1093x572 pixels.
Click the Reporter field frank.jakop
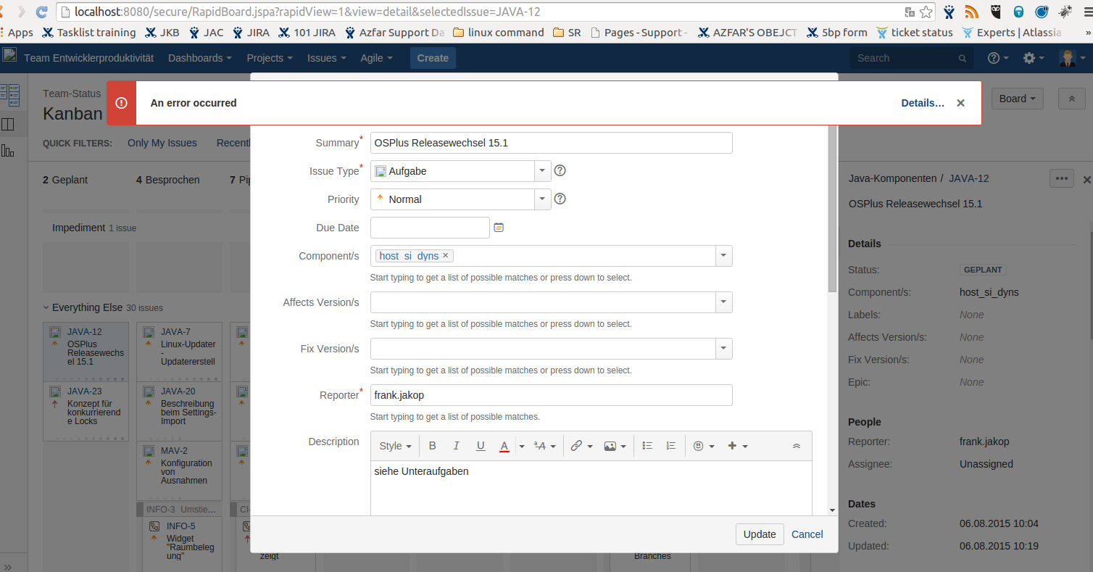(x=551, y=395)
